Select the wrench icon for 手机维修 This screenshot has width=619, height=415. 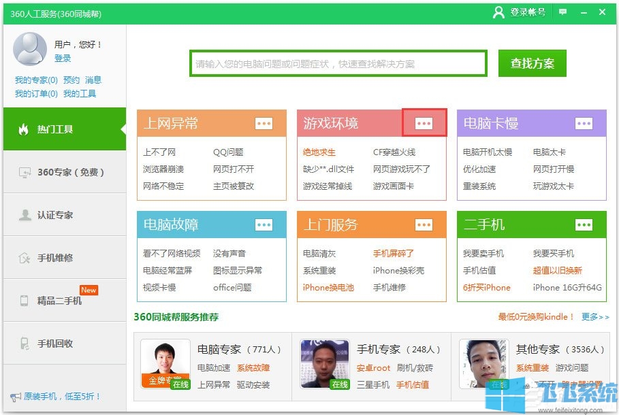(x=24, y=258)
